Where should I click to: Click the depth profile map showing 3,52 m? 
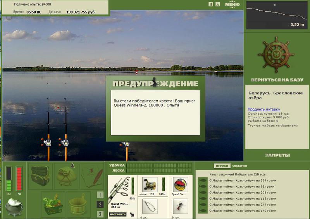(277, 15)
